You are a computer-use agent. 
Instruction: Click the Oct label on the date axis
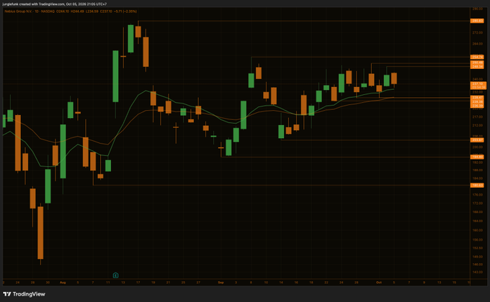[x=379, y=283]
